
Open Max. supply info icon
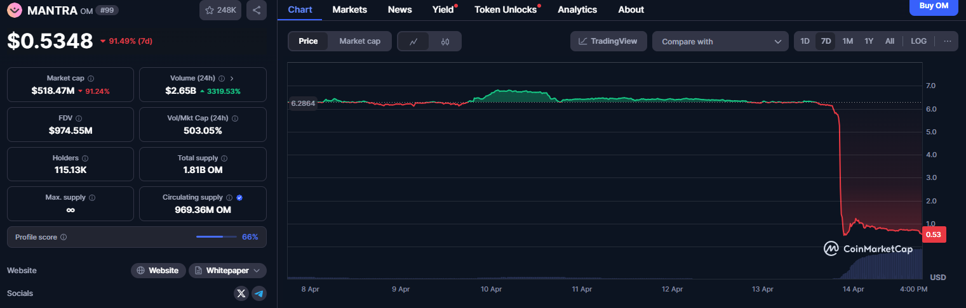tap(91, 198)
